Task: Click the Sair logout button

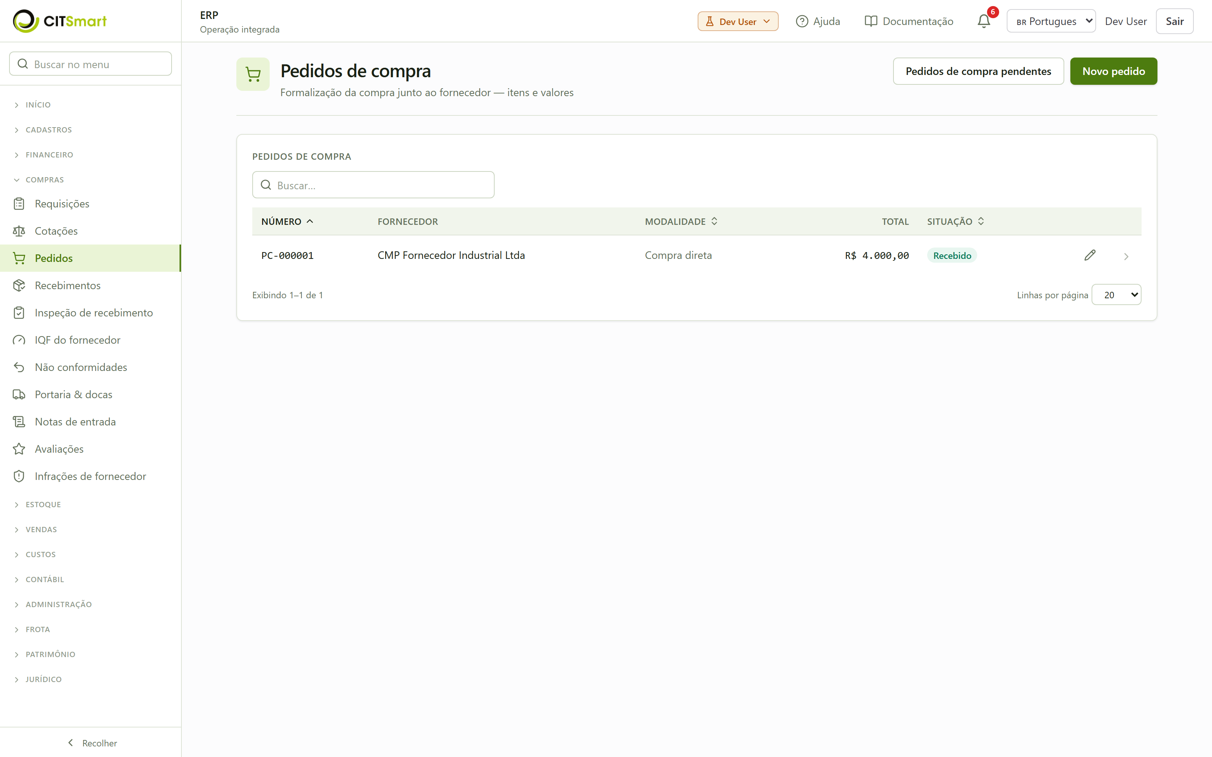Action: [x=1175, y=21]
